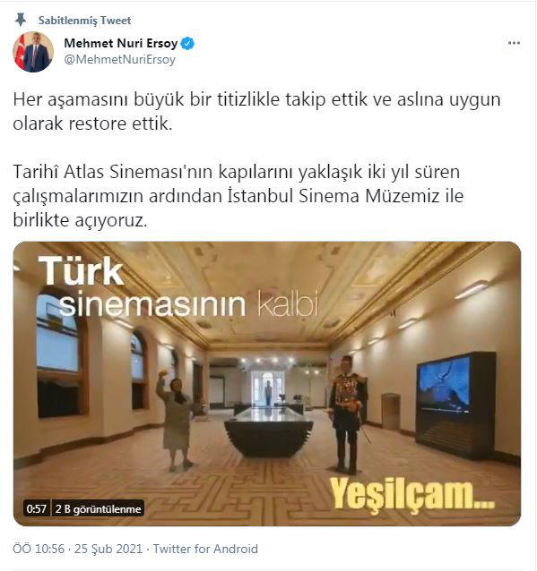537x571 pixels.
Task: Click the Yeşilçam caption in the video
Action: (412, 494)
